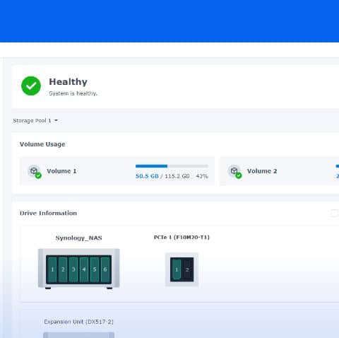Select empty slot 2 on PCIe 1 card
This screenshot has width=339, height=338.
(x=187, y=269)
